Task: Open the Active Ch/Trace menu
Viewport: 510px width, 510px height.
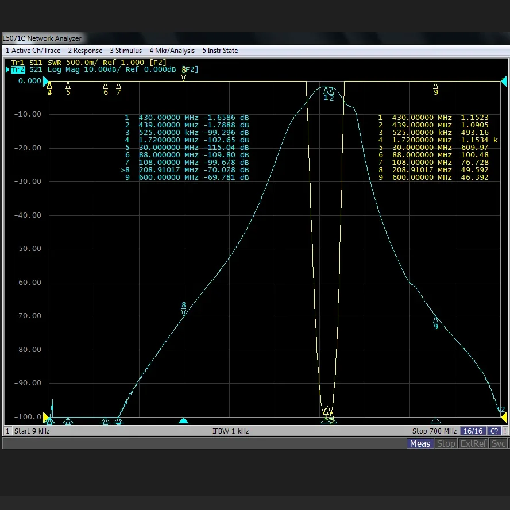Action: [33, 51]
